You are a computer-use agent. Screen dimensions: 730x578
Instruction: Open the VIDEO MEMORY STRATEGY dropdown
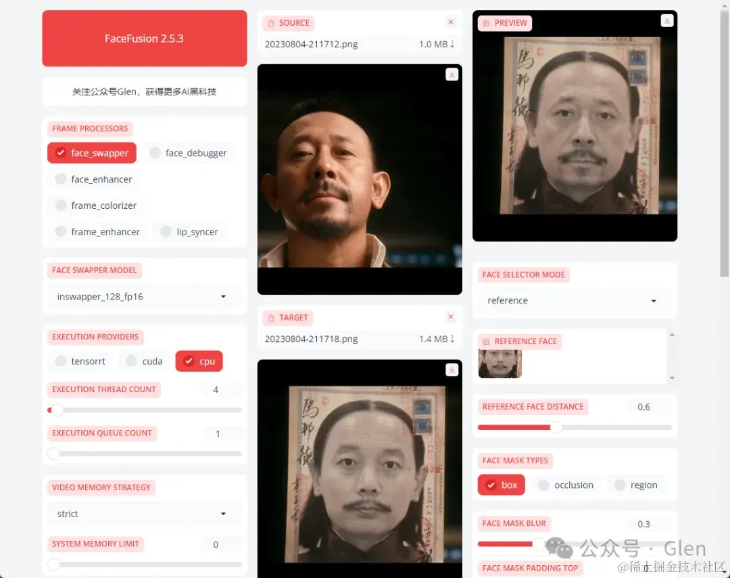[144, 514]
